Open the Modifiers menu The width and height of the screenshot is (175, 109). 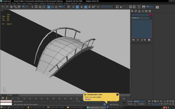coord(30,3)
